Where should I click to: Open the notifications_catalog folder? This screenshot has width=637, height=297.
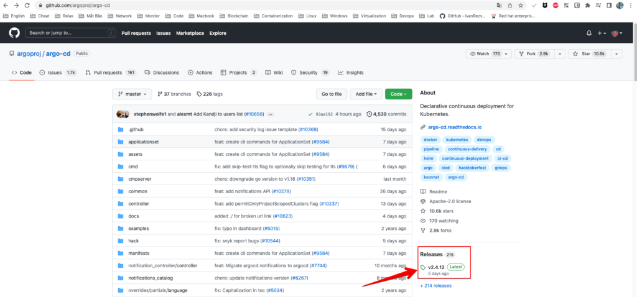[x=151, y=278]
